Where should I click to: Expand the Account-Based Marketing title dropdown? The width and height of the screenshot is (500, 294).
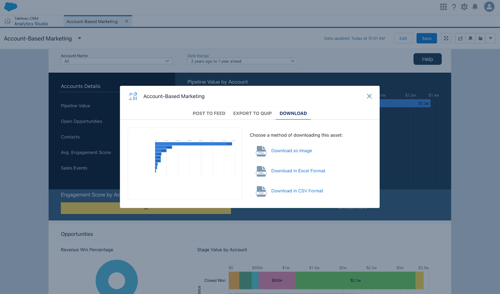click(x=79, y=38)
